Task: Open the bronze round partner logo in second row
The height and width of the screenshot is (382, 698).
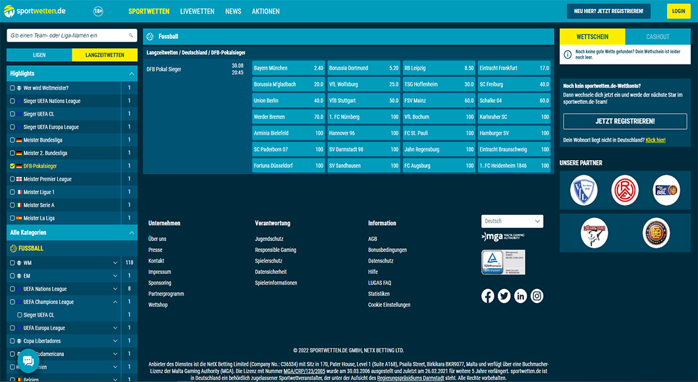Action: pyautogui.click(x=656, y=233)
